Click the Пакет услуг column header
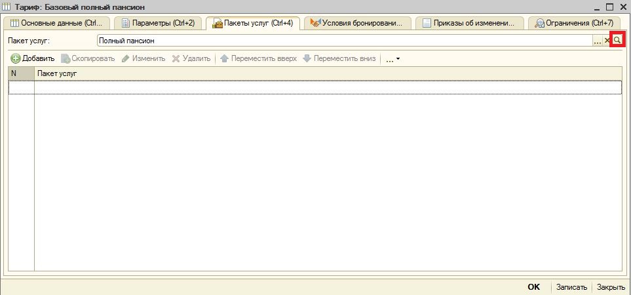The height and width of the screenshot is (295, 631). (x=328, y=73)
